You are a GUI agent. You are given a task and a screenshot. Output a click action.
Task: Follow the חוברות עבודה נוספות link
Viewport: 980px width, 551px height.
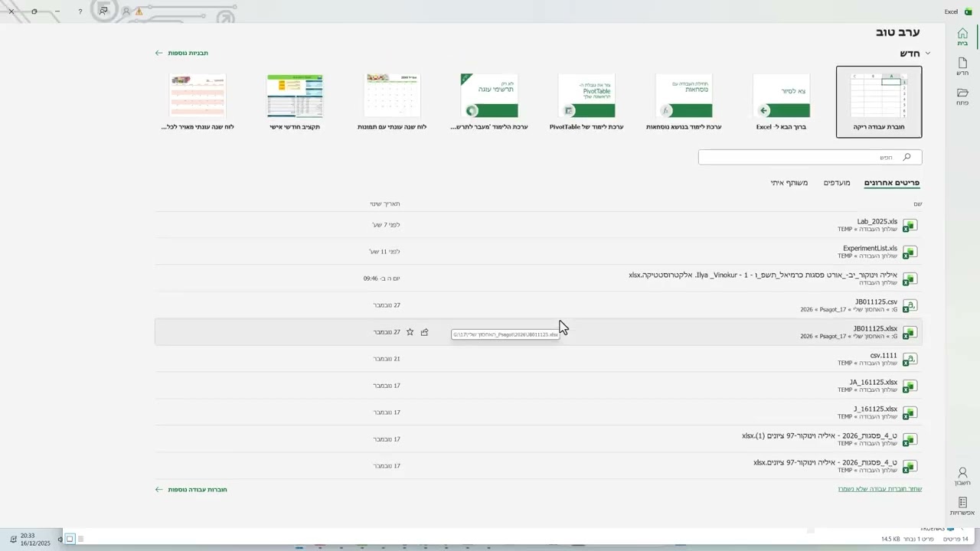click(x=191, y=490)
